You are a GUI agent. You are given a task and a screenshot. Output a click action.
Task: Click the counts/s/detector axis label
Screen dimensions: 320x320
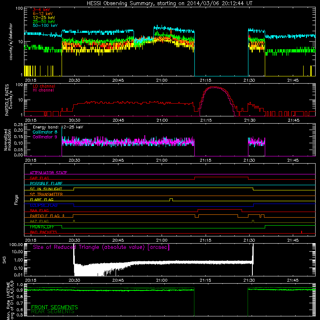coord(11,42)
